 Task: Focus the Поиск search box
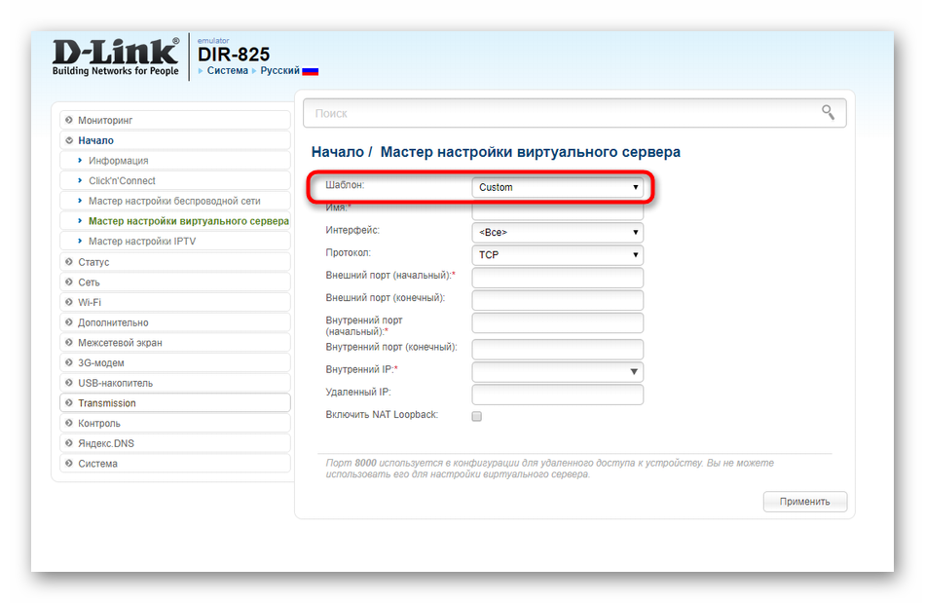(560, 113)
